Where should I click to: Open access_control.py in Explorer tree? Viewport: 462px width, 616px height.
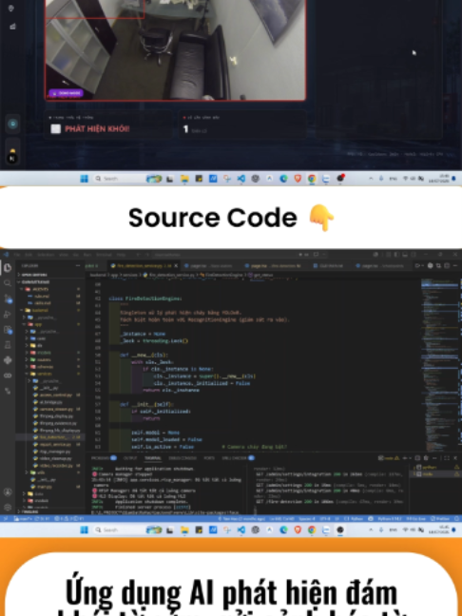coord(50,395)
